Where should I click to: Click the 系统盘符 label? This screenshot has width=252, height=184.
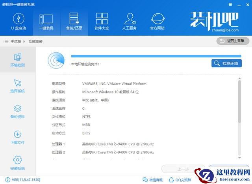[x=59, y=109]
